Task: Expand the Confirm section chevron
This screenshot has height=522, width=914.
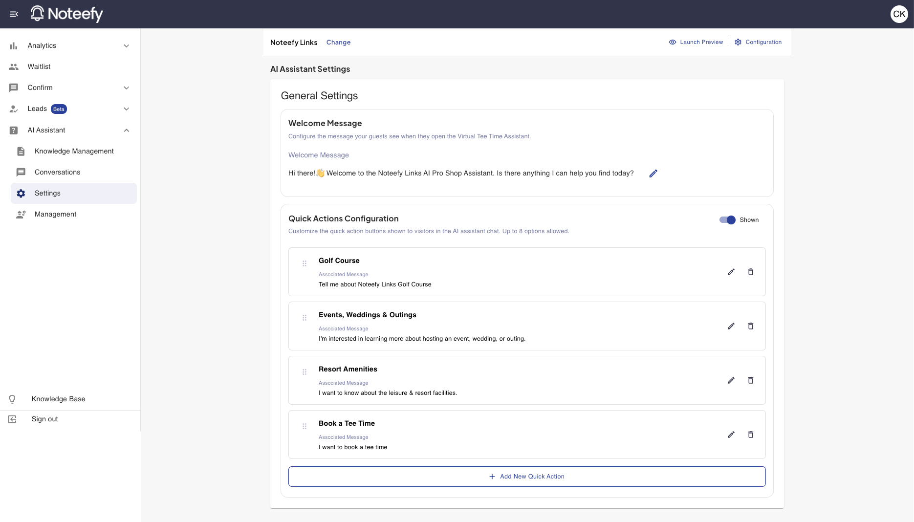Action: (x=127, y=88)
